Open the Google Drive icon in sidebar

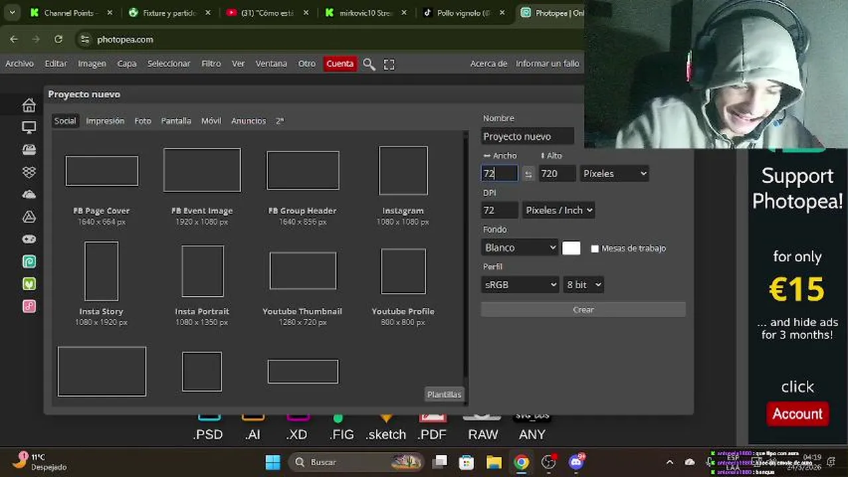tap(29, 217)
